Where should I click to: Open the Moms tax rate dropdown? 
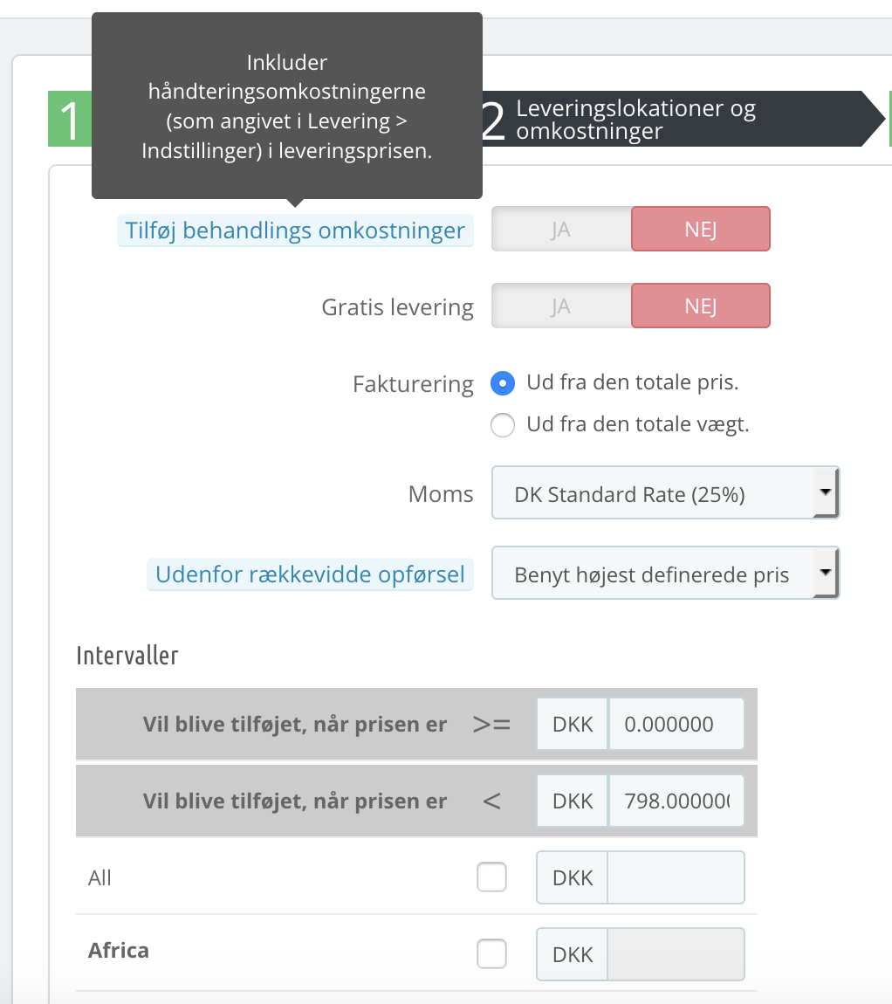(x=664, y=494)
